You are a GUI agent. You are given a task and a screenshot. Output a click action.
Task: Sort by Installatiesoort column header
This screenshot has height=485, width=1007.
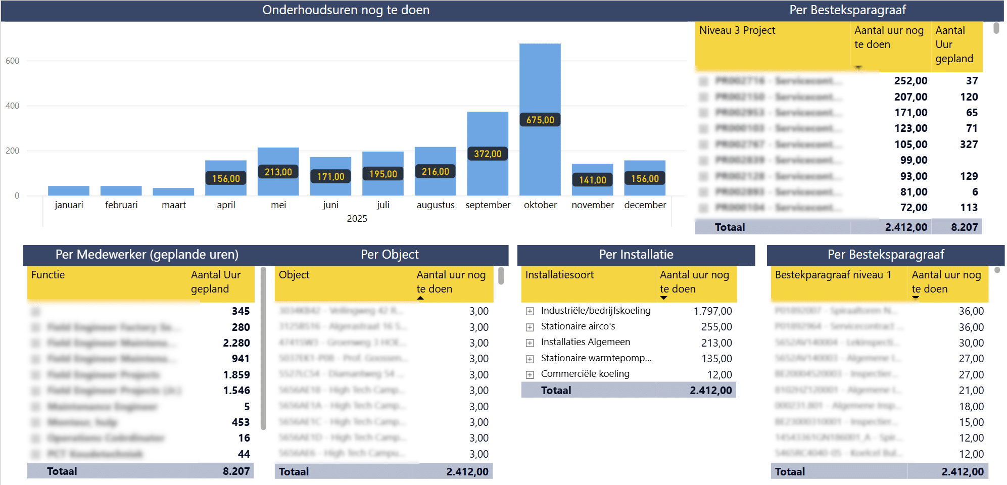click(x=559, y=275)
